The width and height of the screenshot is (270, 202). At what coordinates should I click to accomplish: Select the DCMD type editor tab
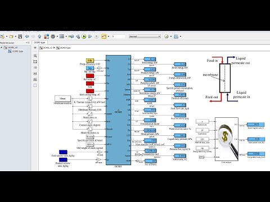[x=39, y=43]
